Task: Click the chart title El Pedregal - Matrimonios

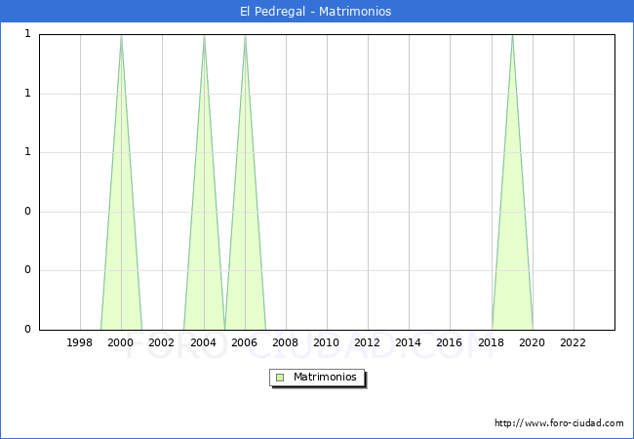Action: pyautogui.click(x=315, y=12)
